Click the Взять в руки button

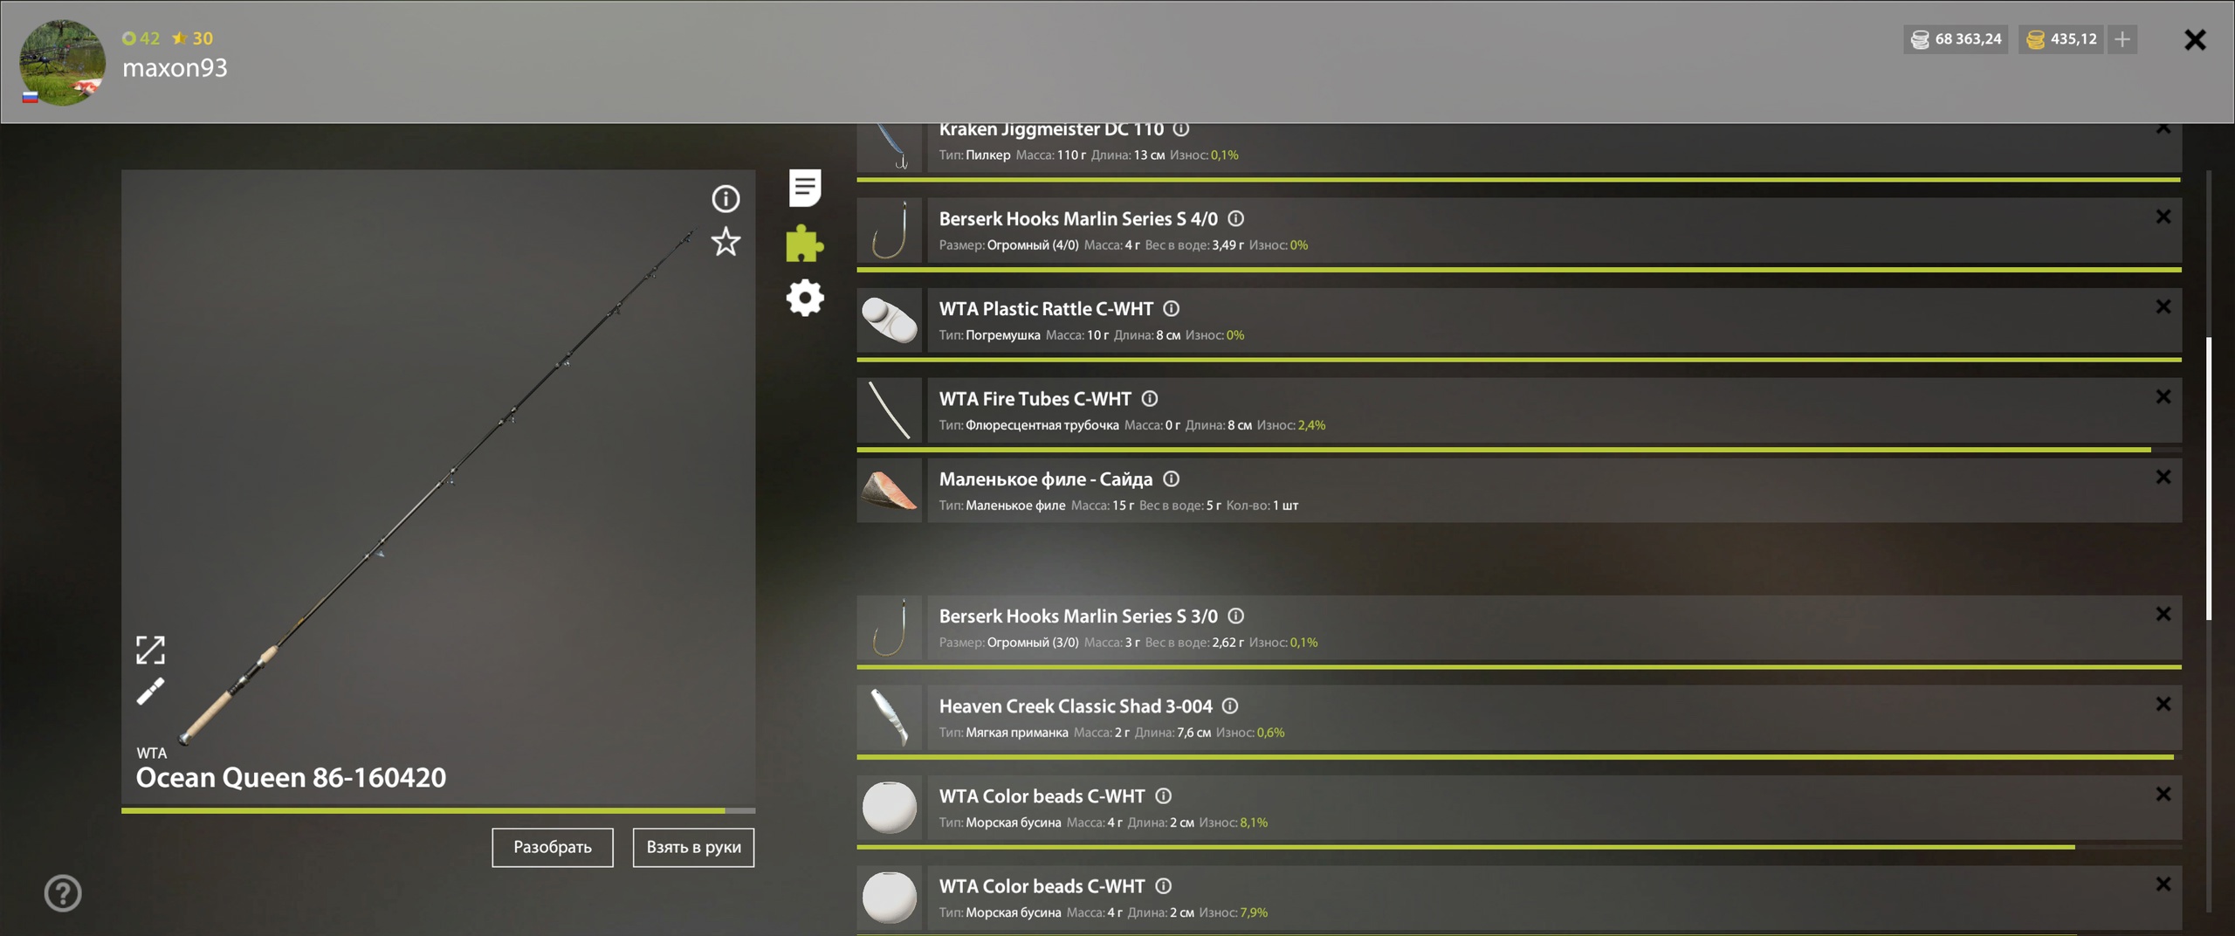[x=693, y=847]
